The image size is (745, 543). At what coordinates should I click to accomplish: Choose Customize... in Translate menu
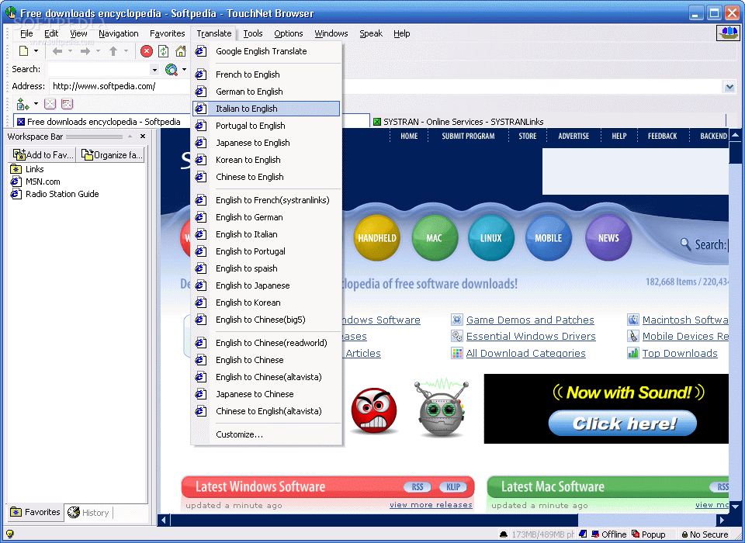[266, 434]
